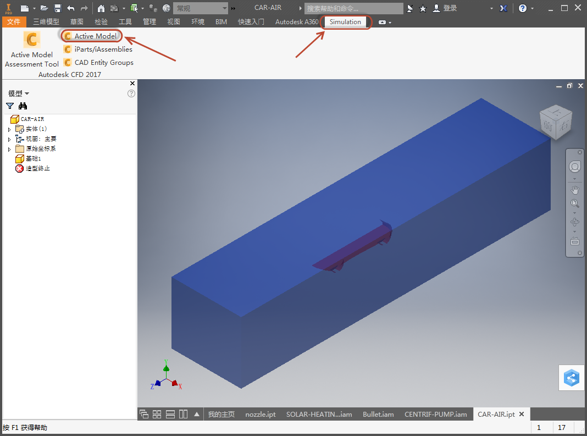
Task: Expand the green box icon dropdown arrow
Action: (143, 8)
